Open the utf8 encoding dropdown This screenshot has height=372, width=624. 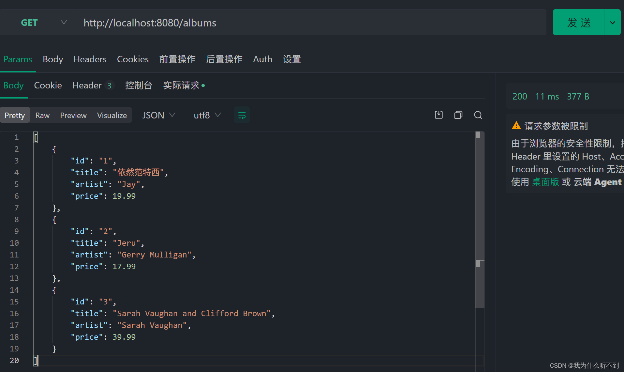point(207,115)
